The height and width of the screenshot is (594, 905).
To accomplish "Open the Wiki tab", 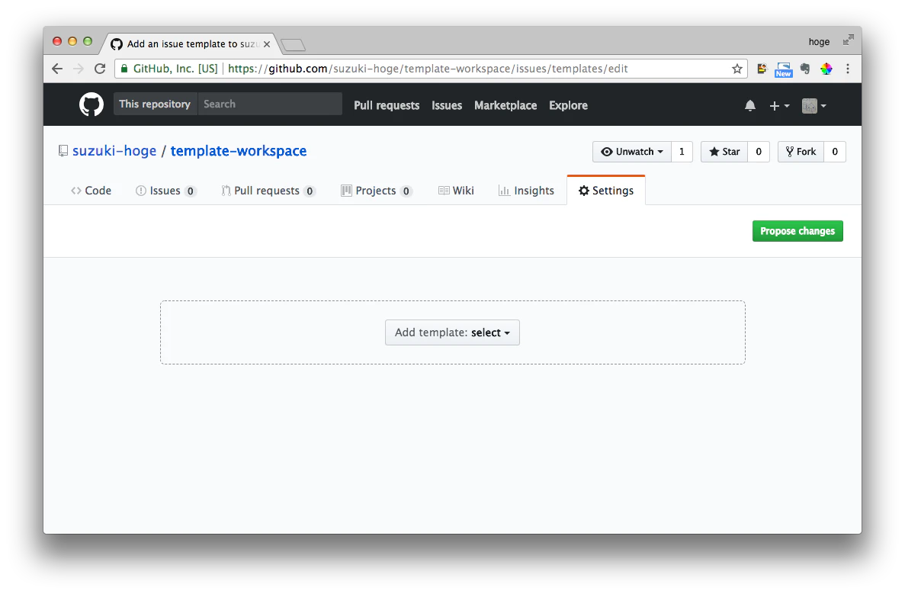I will (456, 191).
